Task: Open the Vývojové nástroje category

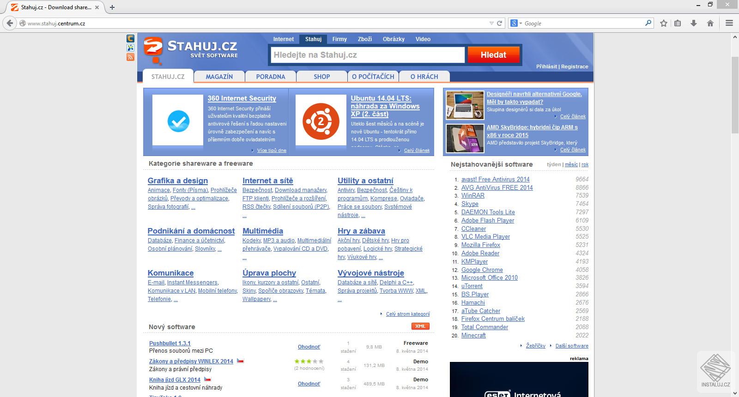Action: [371, 273]
